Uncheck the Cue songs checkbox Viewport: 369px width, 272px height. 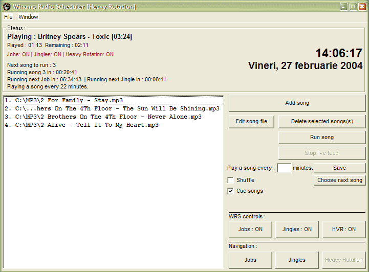(x=231, y=191)
